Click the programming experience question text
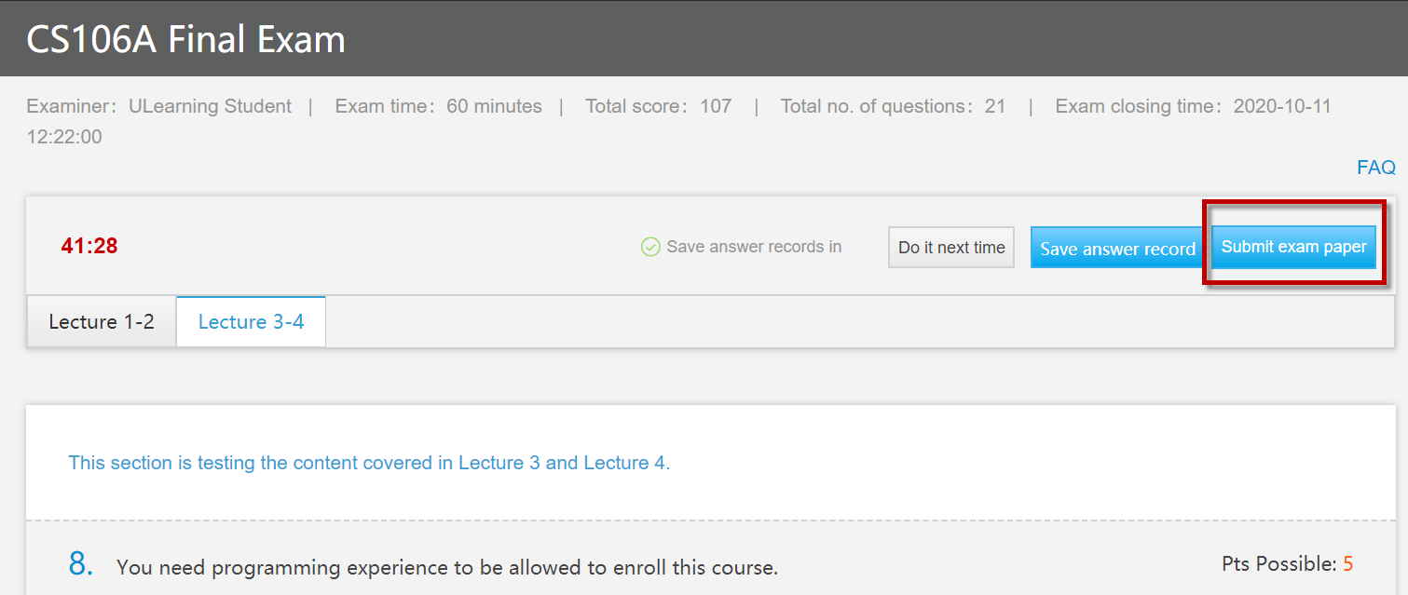Screen dimensions: 1408x595 (x=447, y=567)
